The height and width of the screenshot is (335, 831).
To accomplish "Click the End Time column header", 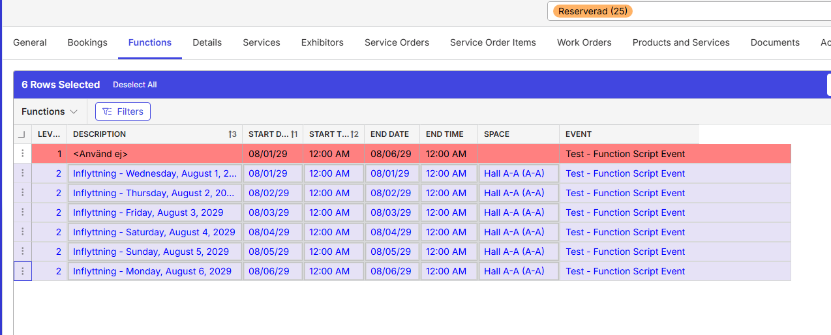I will coord(448,134).
